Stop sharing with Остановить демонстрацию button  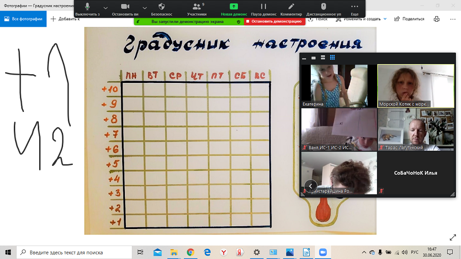click(x=274, y=21)
